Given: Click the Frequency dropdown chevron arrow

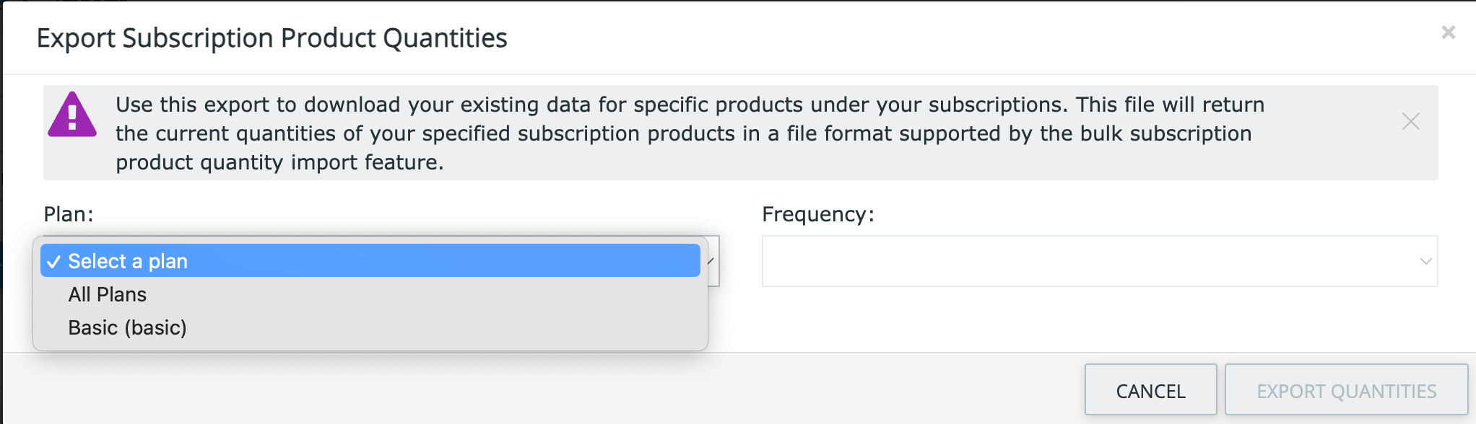Looking at the screenshot, I should [x=1425, y=261].
